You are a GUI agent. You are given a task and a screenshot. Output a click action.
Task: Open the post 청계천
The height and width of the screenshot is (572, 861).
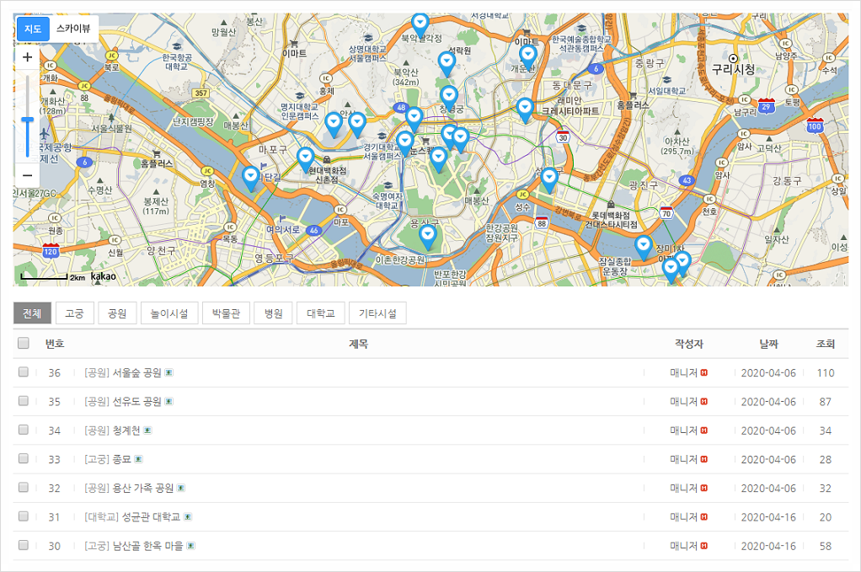[126, 430]
